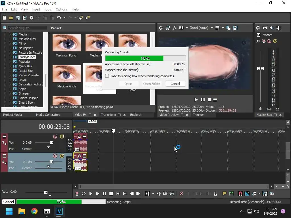Viewport: 291px width, 218px height.
Task: Click the Undo arrow icon
Action: pos(59,18)
